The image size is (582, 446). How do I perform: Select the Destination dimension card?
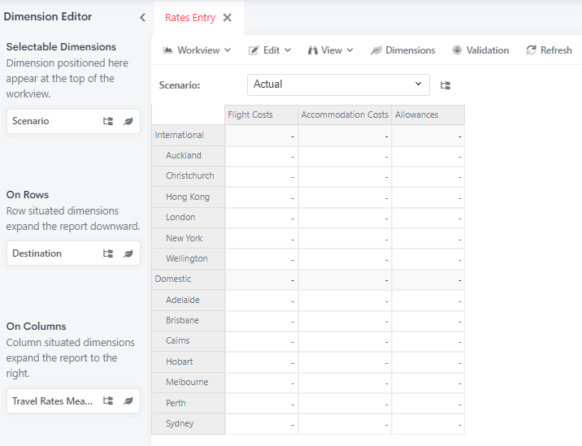click(x=73, y=253)
